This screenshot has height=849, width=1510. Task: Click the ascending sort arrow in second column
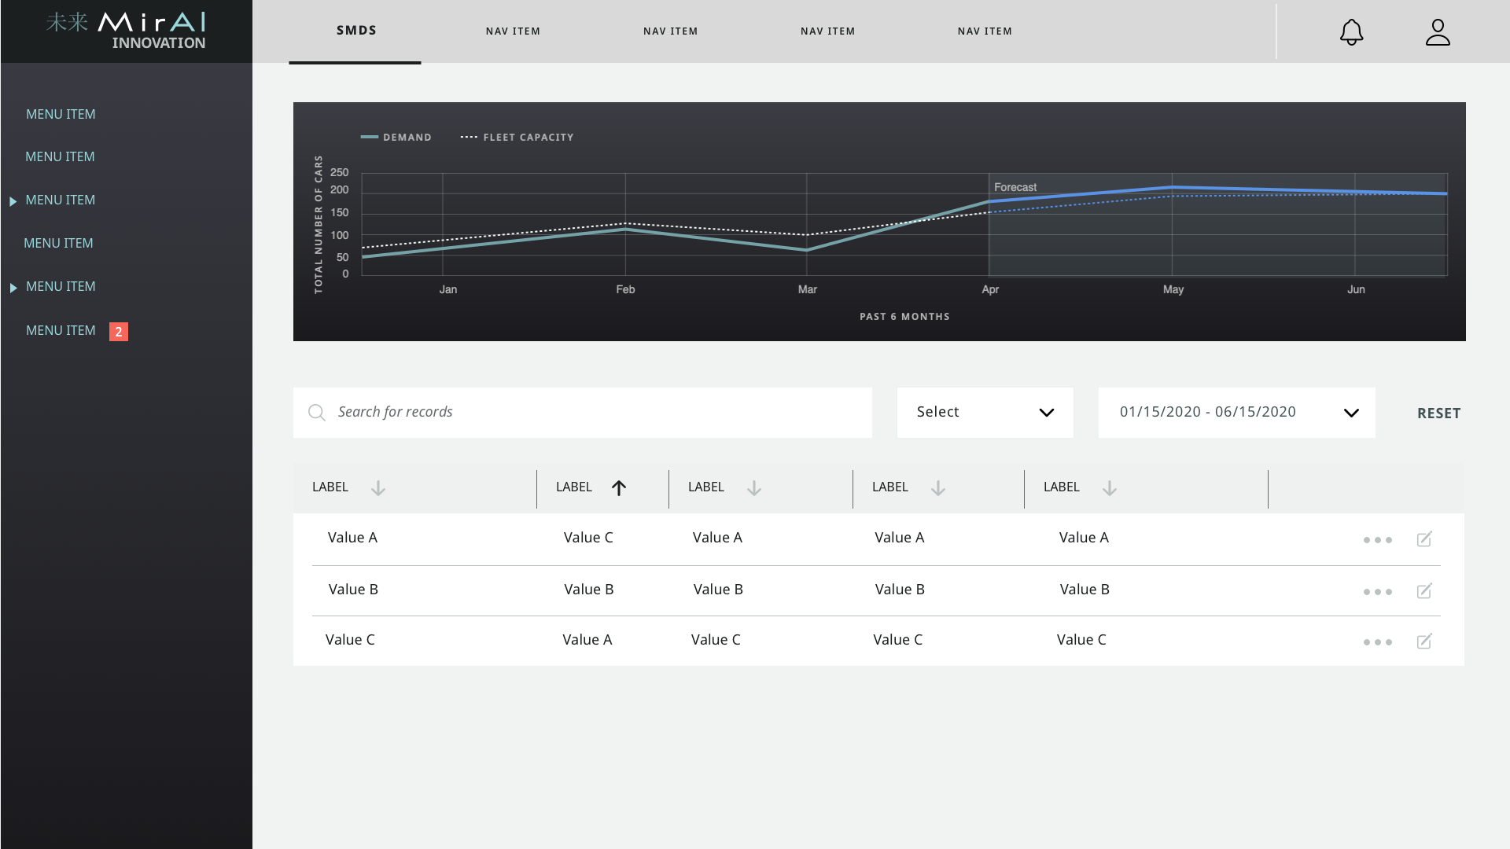coord(619,488)
